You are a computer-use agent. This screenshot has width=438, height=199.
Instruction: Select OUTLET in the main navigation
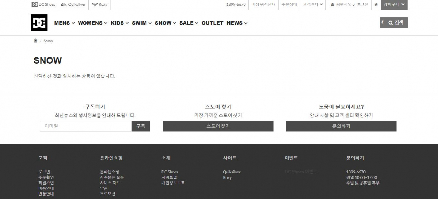pos(212,23)
